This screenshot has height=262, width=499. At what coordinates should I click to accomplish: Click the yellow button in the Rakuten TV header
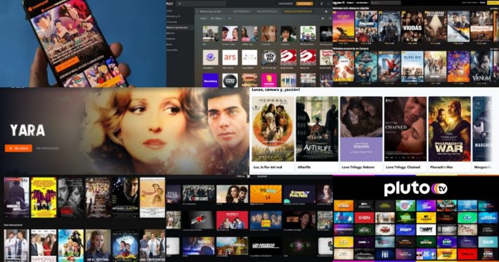point(493,3)
